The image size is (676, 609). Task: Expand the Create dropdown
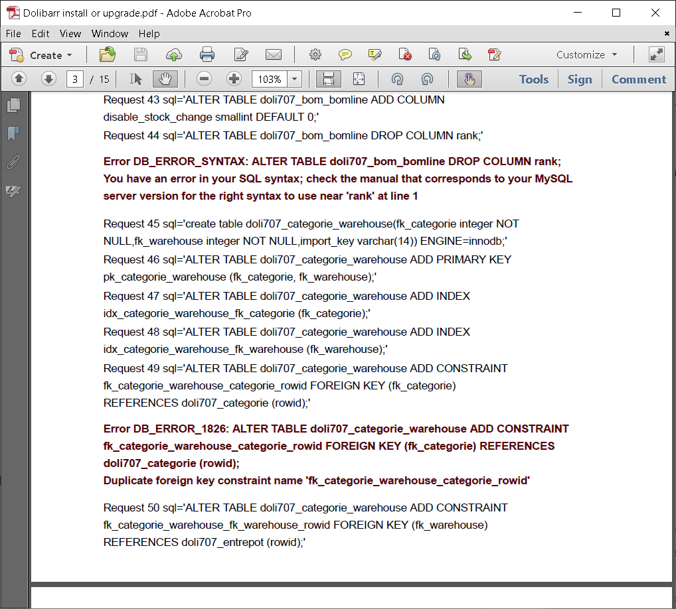click(x=69, y=55)
